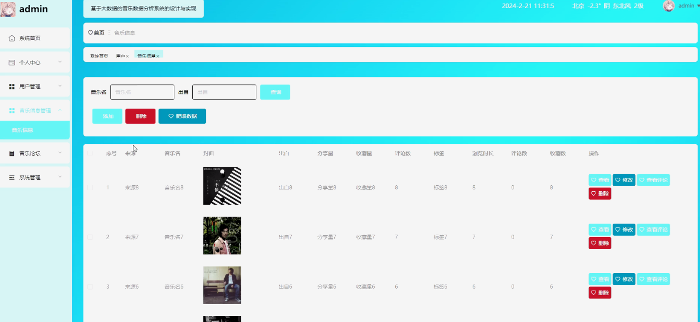This screenshot has width=700, height=322.
Task: Select the 音乐信息 sidebar submenu item
Action: 35,130
